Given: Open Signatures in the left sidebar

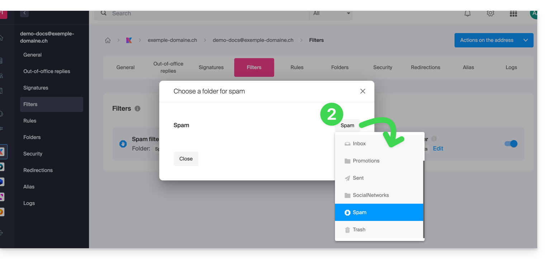Looking at the screenshot, I should tap(52, 88).
